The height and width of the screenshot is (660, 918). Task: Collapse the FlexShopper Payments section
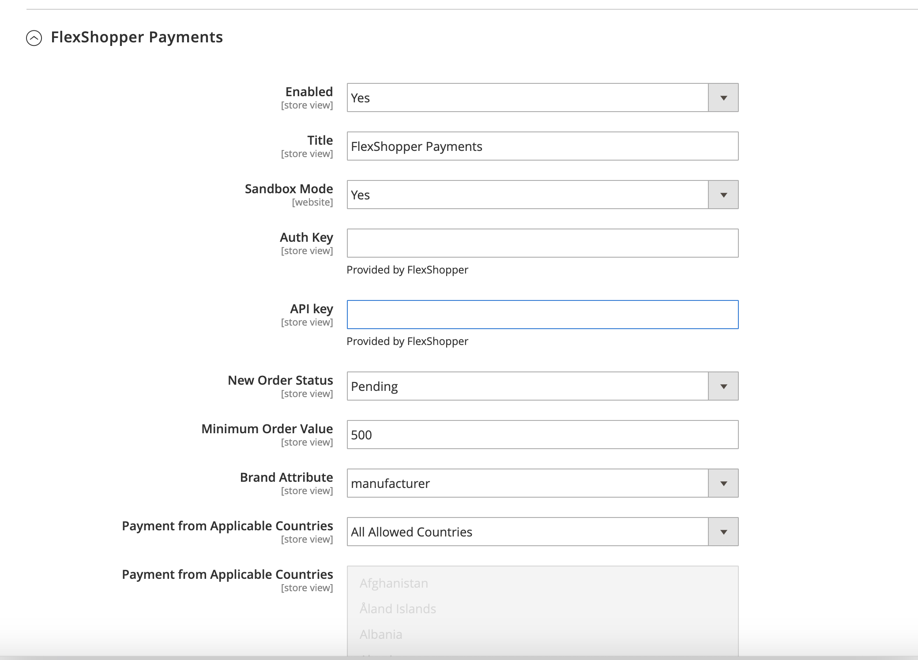pyautogui.click(x=34, y=38)
